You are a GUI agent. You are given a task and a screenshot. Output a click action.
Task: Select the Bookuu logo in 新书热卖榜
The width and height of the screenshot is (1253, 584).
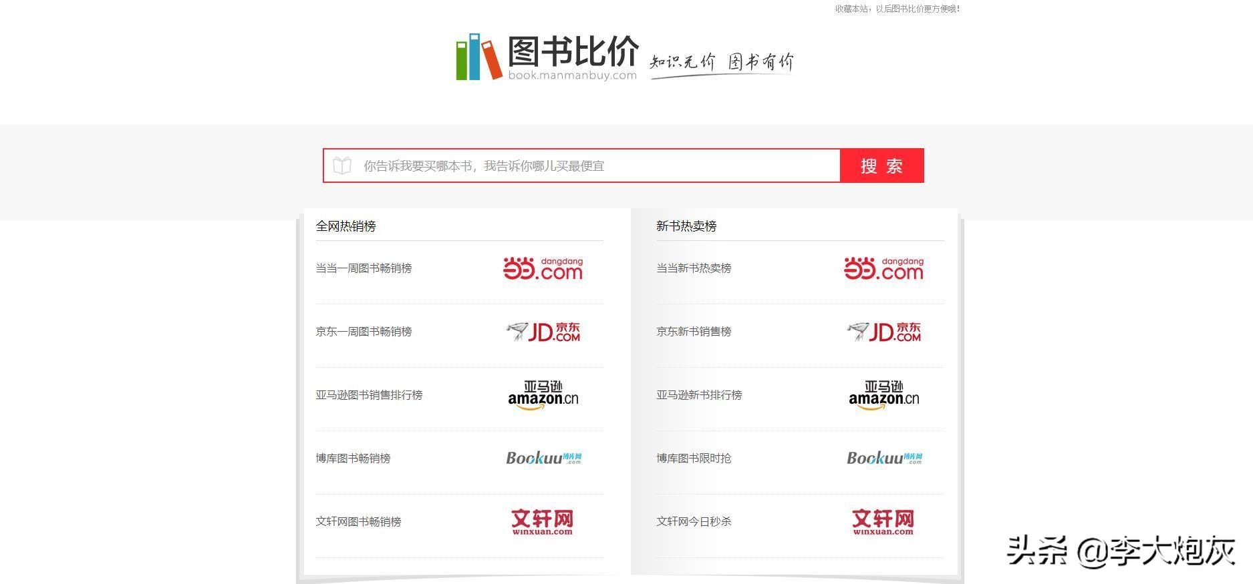[883, 458]
